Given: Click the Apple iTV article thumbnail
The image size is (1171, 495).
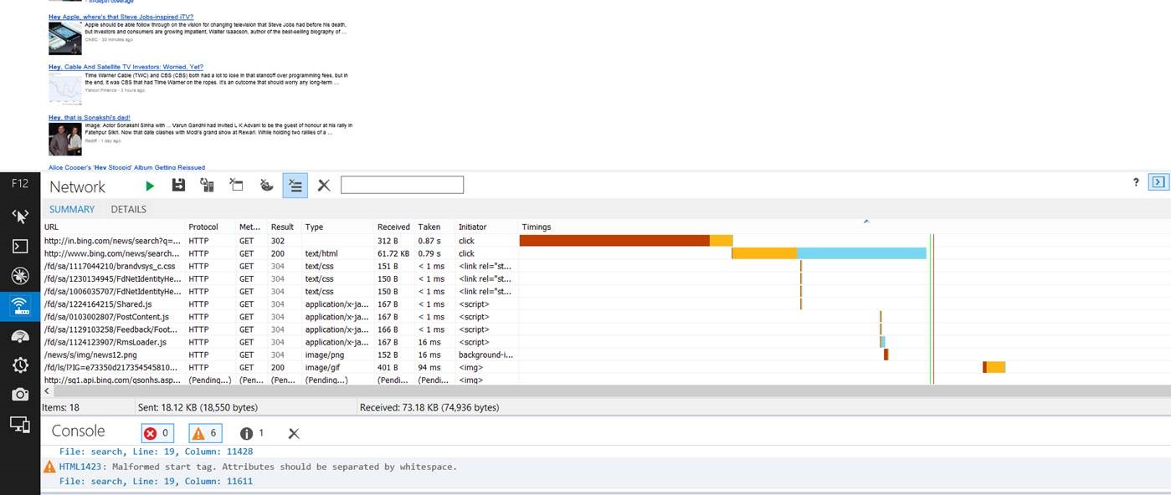Looking at the screenshot, I should click(x=65, y=38).
